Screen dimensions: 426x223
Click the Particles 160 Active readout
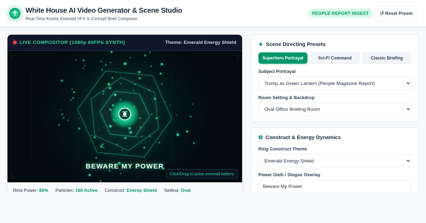click(76, 190)
